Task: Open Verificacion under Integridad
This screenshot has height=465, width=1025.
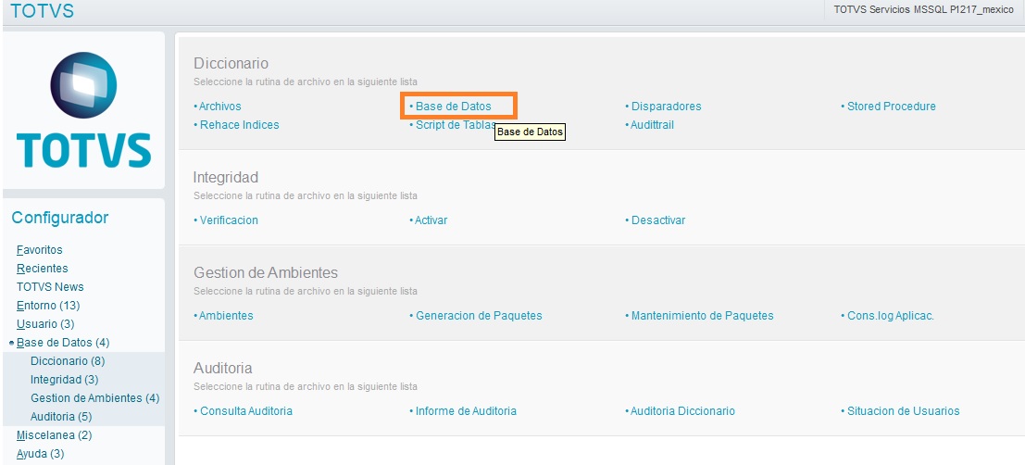Action: pos(229,220)
